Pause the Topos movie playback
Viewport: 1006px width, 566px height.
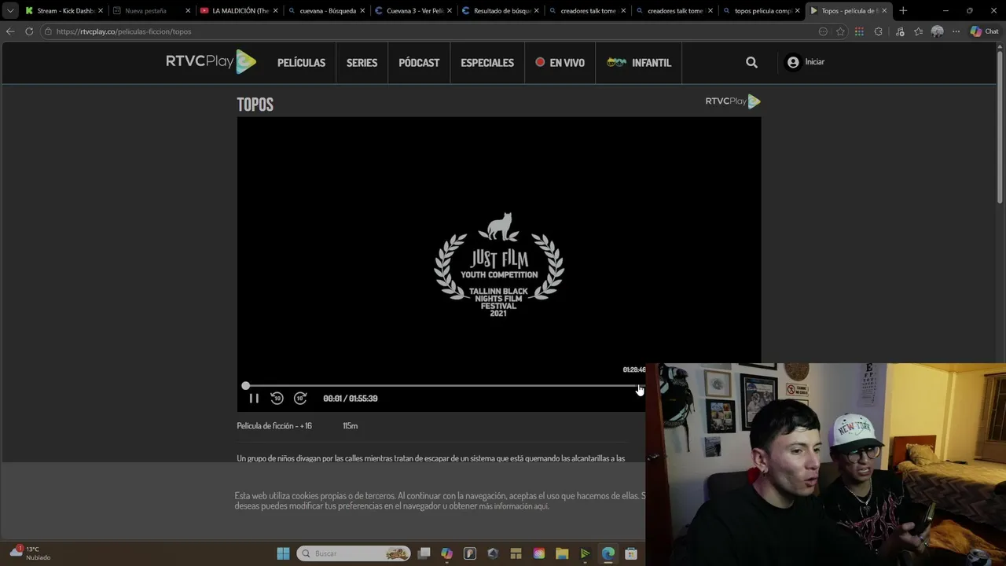(x=254, y=399)
